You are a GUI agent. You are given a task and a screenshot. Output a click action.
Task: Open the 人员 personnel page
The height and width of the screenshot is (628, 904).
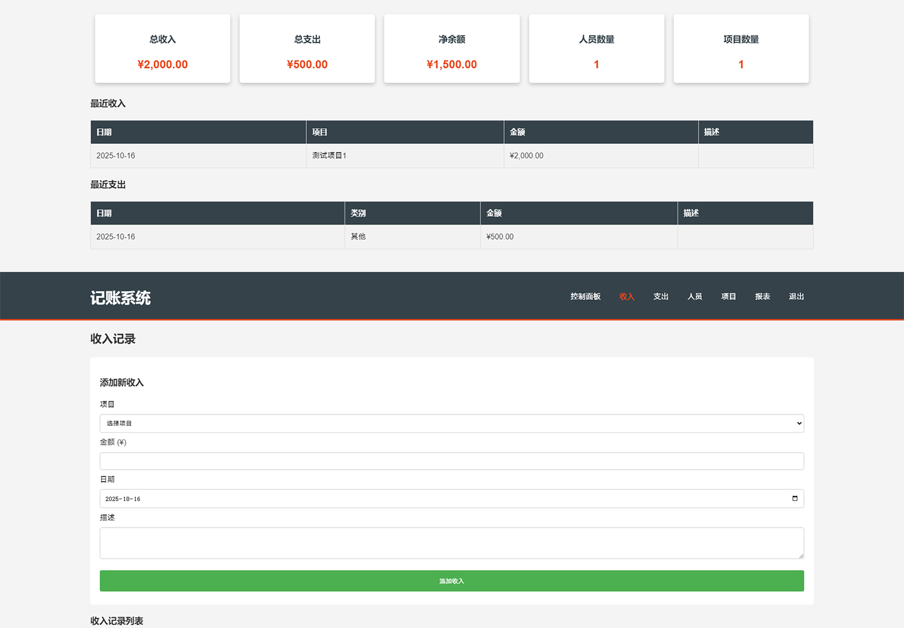coord(694,296)
